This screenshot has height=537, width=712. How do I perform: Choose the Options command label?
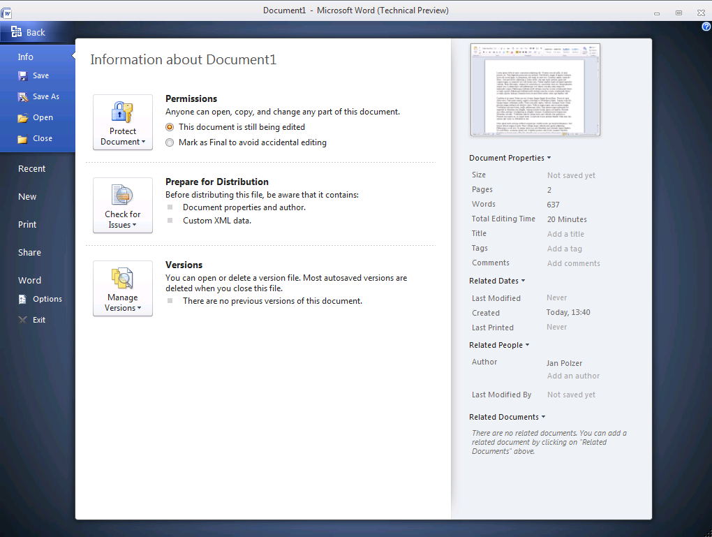point(47,299)
